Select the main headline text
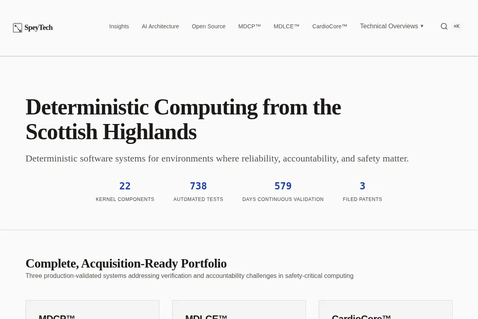478x319 pixels. pyautogui.click(x=183, y=119)
